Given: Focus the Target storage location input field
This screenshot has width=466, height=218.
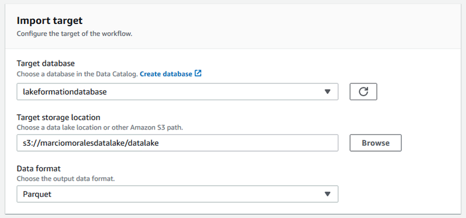Looking at the screenshot, I should pos(178,143).
